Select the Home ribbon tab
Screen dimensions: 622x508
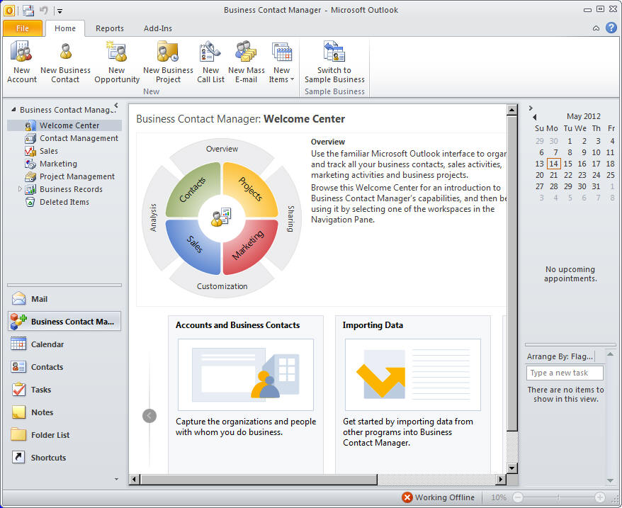click(65, 28)
